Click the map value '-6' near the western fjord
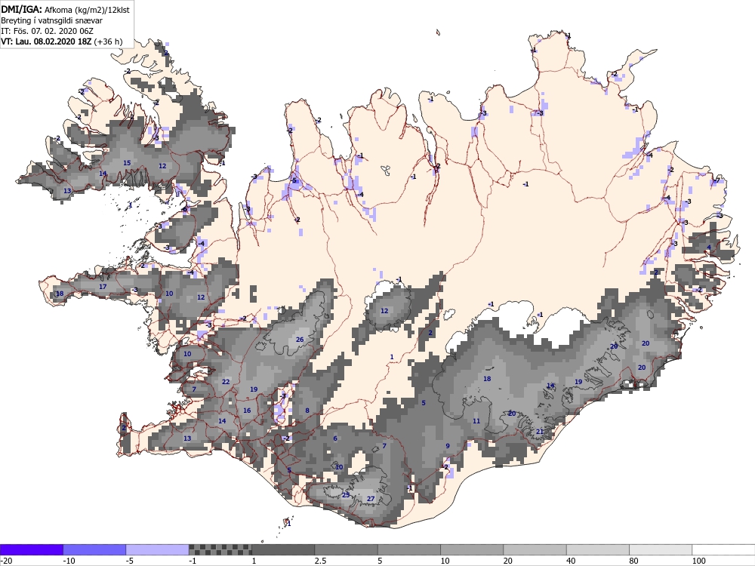Screen dimensions: 755x566 pyautogui.click(x=184, y=209)
